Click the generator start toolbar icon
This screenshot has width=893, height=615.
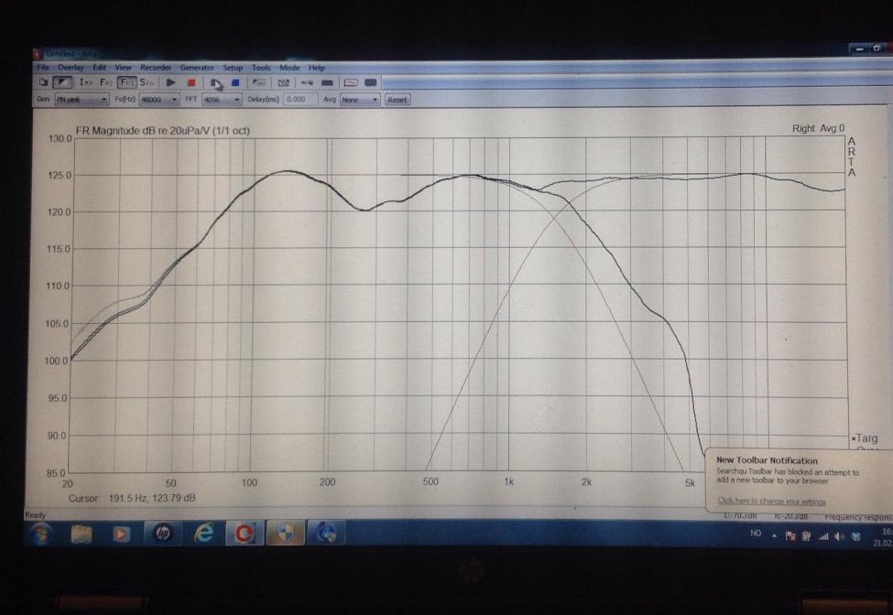216,83
